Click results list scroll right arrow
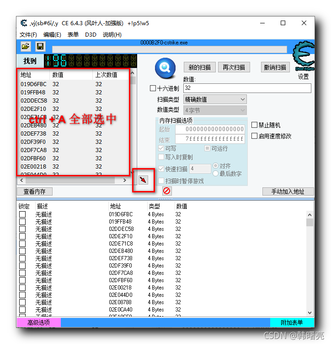 [x=125, y=180]
